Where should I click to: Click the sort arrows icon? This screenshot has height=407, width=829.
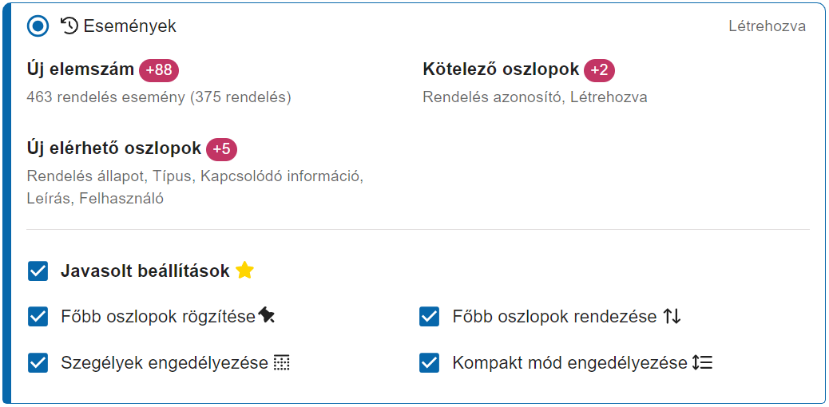pos(672,317)
